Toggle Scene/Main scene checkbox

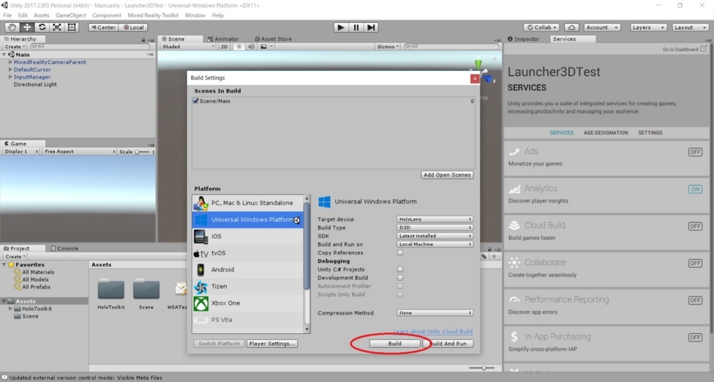pos(196,101)
